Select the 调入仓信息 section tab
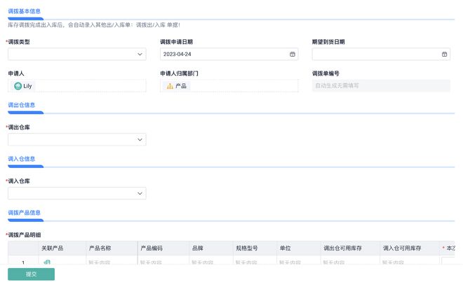This screenshot has height=282, width=463. coord(22,159)
